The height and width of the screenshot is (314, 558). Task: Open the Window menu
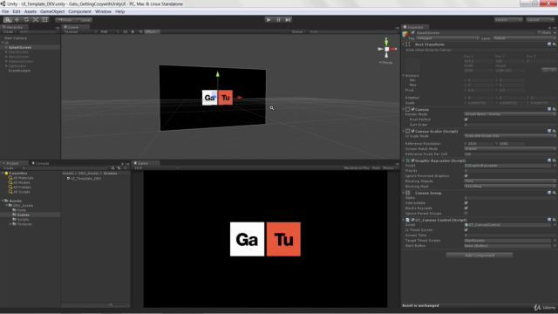pyautogui.click(x=103, y=11)
